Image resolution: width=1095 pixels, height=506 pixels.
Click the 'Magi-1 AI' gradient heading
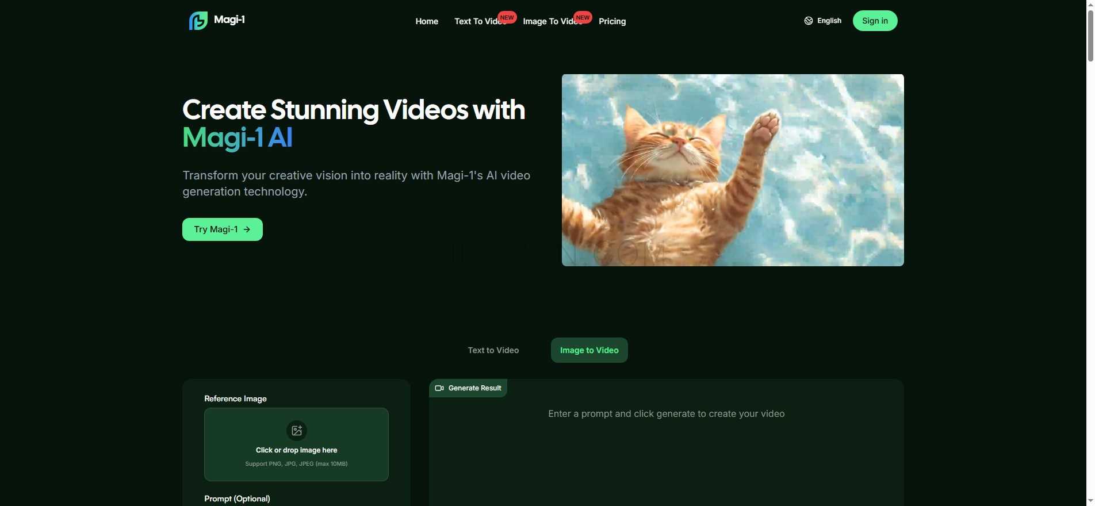[x=238, y=138]
